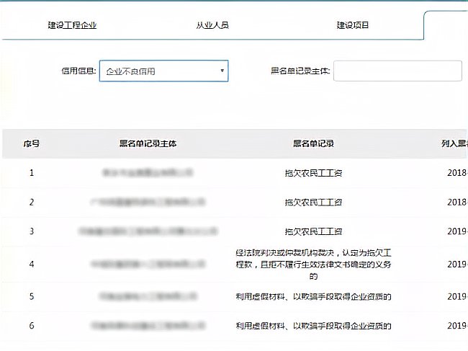Click serial number 4 in the table
This screenshot has width=468, height=351.
(x=32, y=265)
